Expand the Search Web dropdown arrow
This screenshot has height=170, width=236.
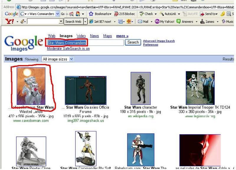click(x=85, y=22)
